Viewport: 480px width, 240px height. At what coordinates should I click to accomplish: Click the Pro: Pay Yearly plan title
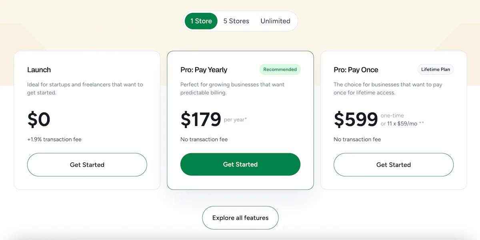coord(204,70)
